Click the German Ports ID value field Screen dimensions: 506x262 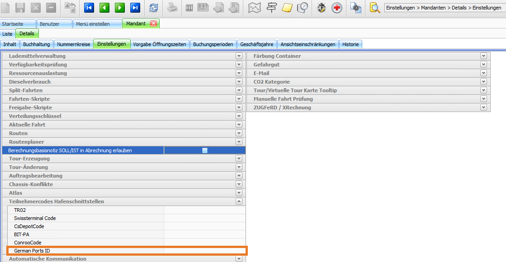click(x=204, y=251)
